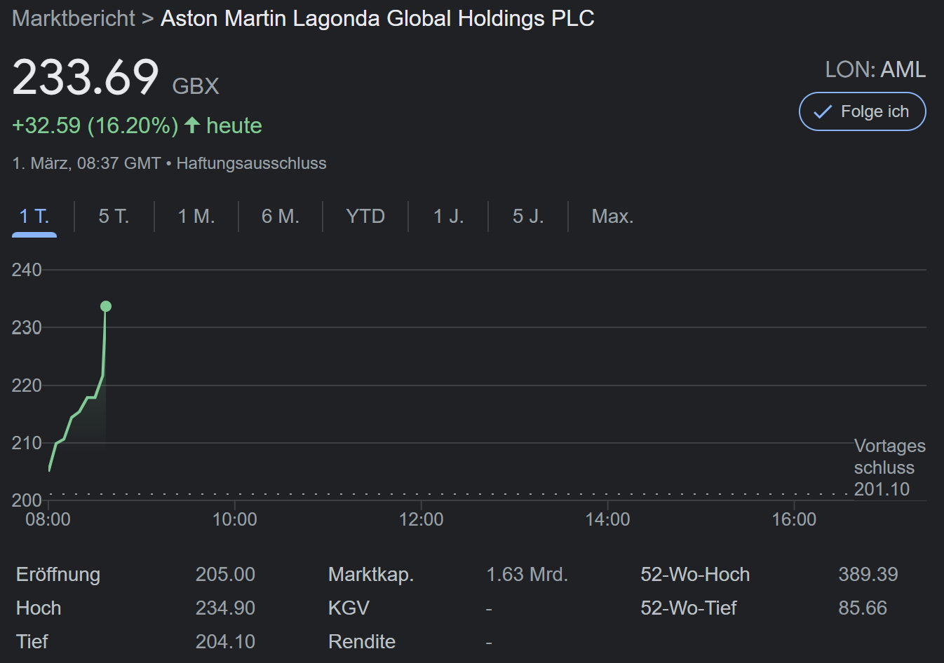Open the Haftungsausschluss disclaimer link
The height and width of the screenshot is (663, 944).
[251, 163]
